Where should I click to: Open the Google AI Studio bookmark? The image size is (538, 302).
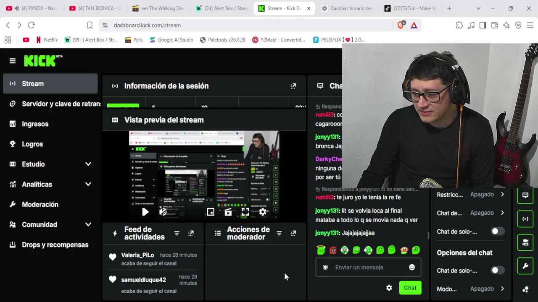point(171,40)
